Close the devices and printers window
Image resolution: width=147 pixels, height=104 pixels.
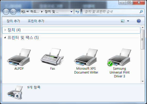139,3
